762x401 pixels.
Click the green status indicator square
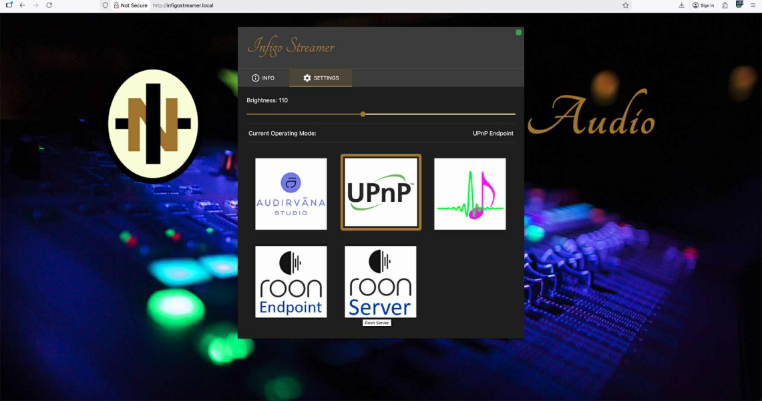click(x=518, y=32)
